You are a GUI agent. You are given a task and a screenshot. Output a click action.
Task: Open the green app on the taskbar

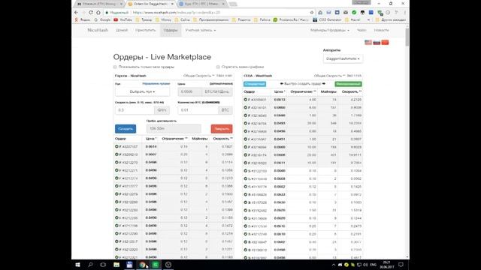[156, 265]
